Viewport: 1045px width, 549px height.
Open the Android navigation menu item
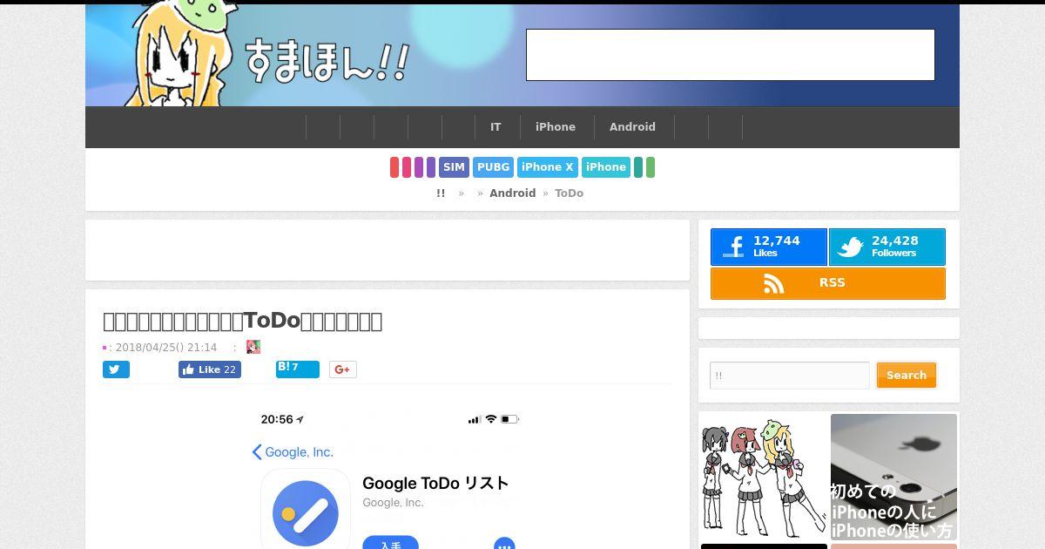632,127
